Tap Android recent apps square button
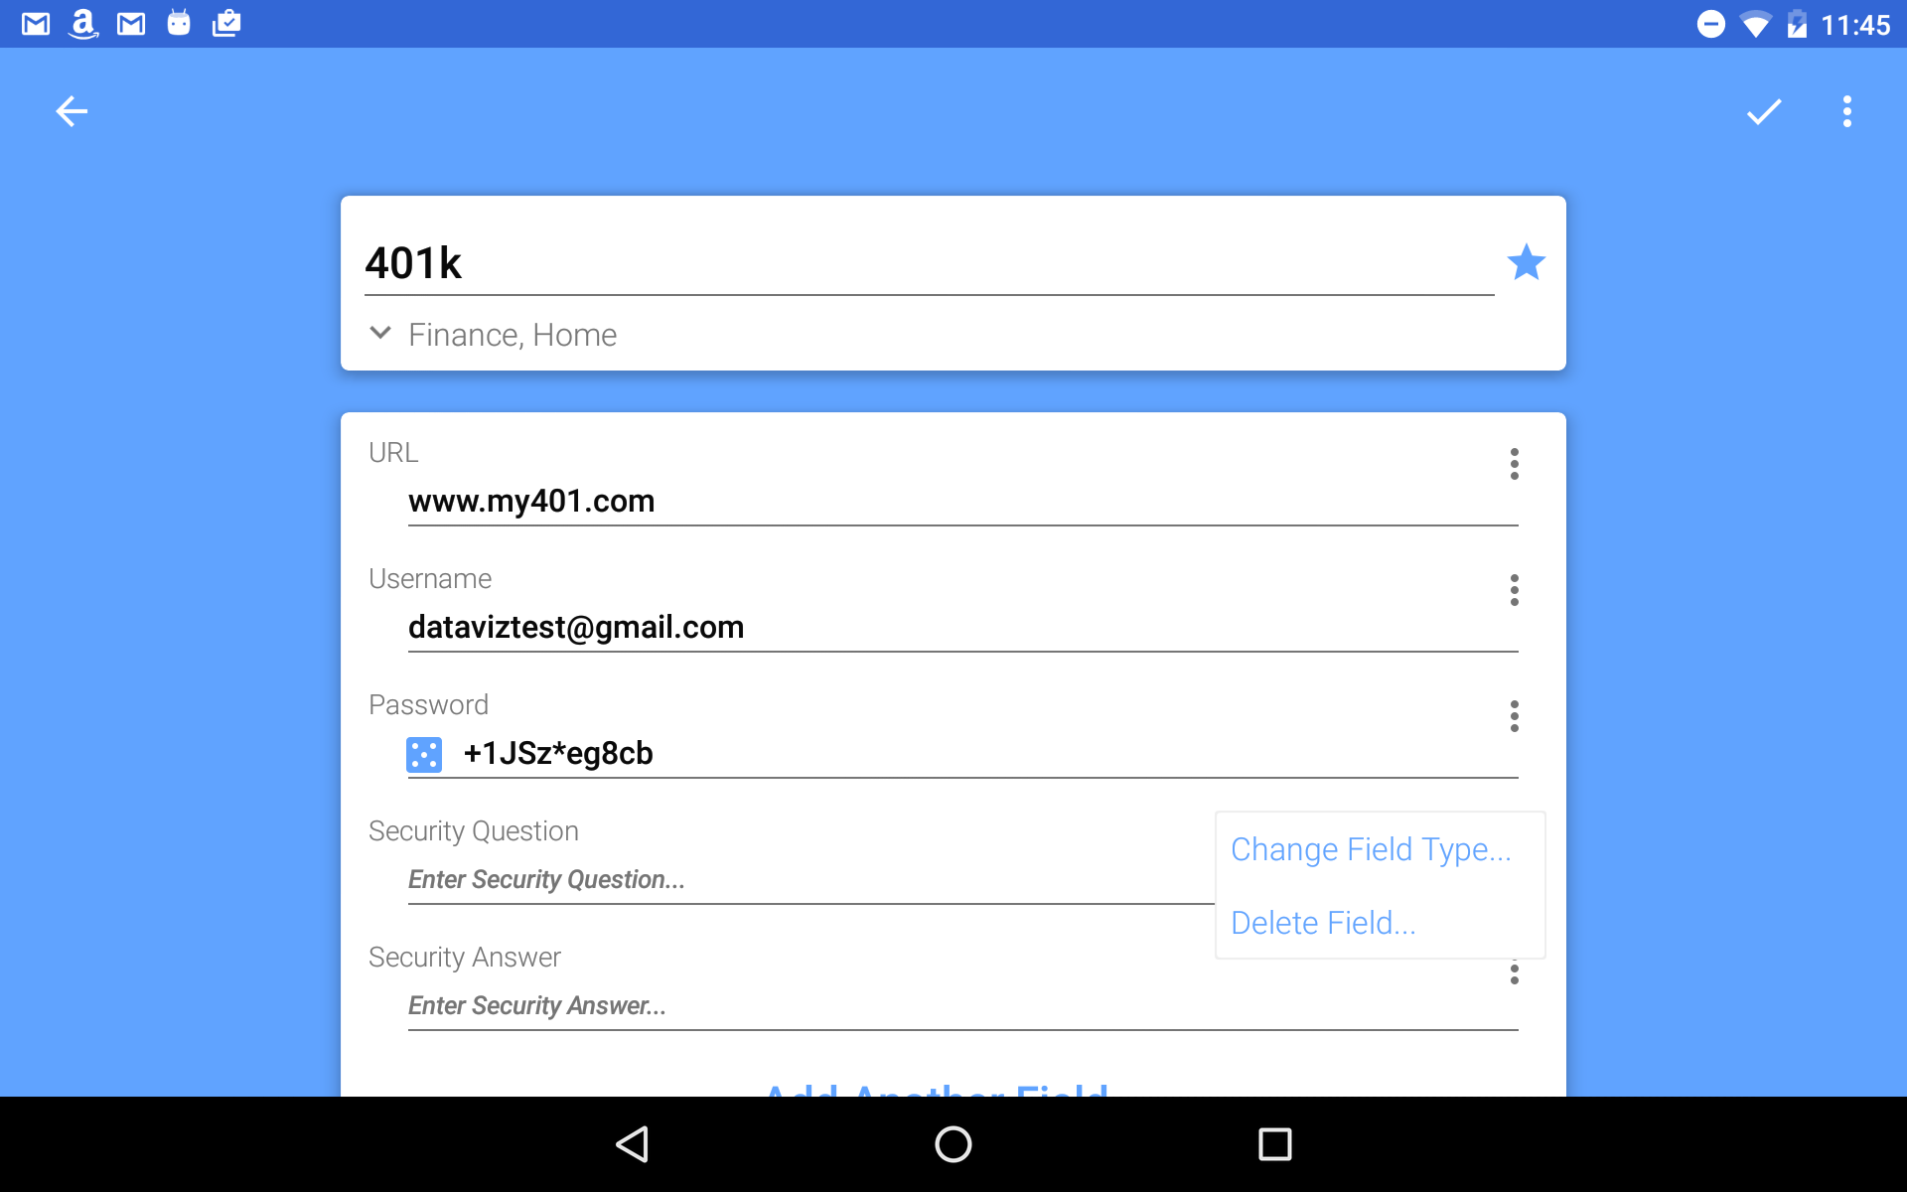Viewport: 1907px width, 1192px height. tap(1275, 1144)
